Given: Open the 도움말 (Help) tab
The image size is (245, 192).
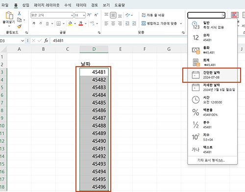Looking at the screenshot, I should [x=120, y=5].
